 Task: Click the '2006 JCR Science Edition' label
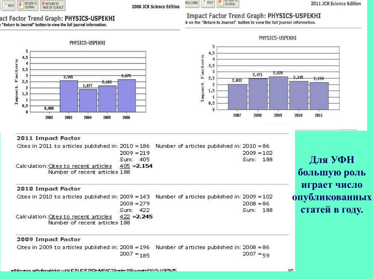click(156, 7)
